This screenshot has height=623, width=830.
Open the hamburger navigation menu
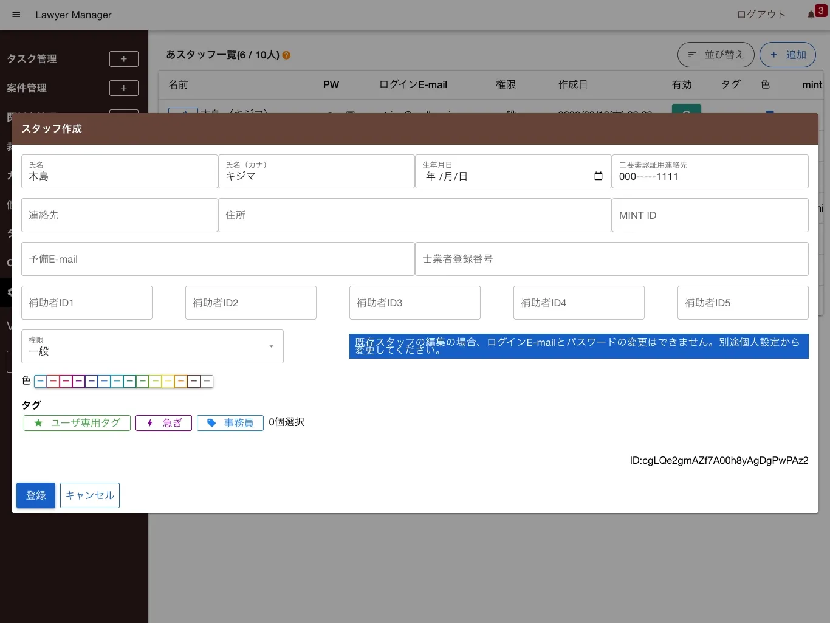coord(16,15)
